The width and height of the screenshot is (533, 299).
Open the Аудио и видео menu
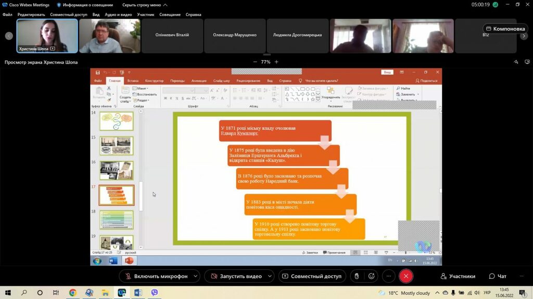pyautogui.click(x=118, y=15)
